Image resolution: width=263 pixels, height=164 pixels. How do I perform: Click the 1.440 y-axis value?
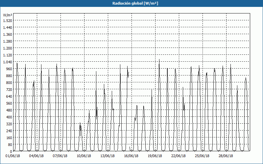pos(8,28)
